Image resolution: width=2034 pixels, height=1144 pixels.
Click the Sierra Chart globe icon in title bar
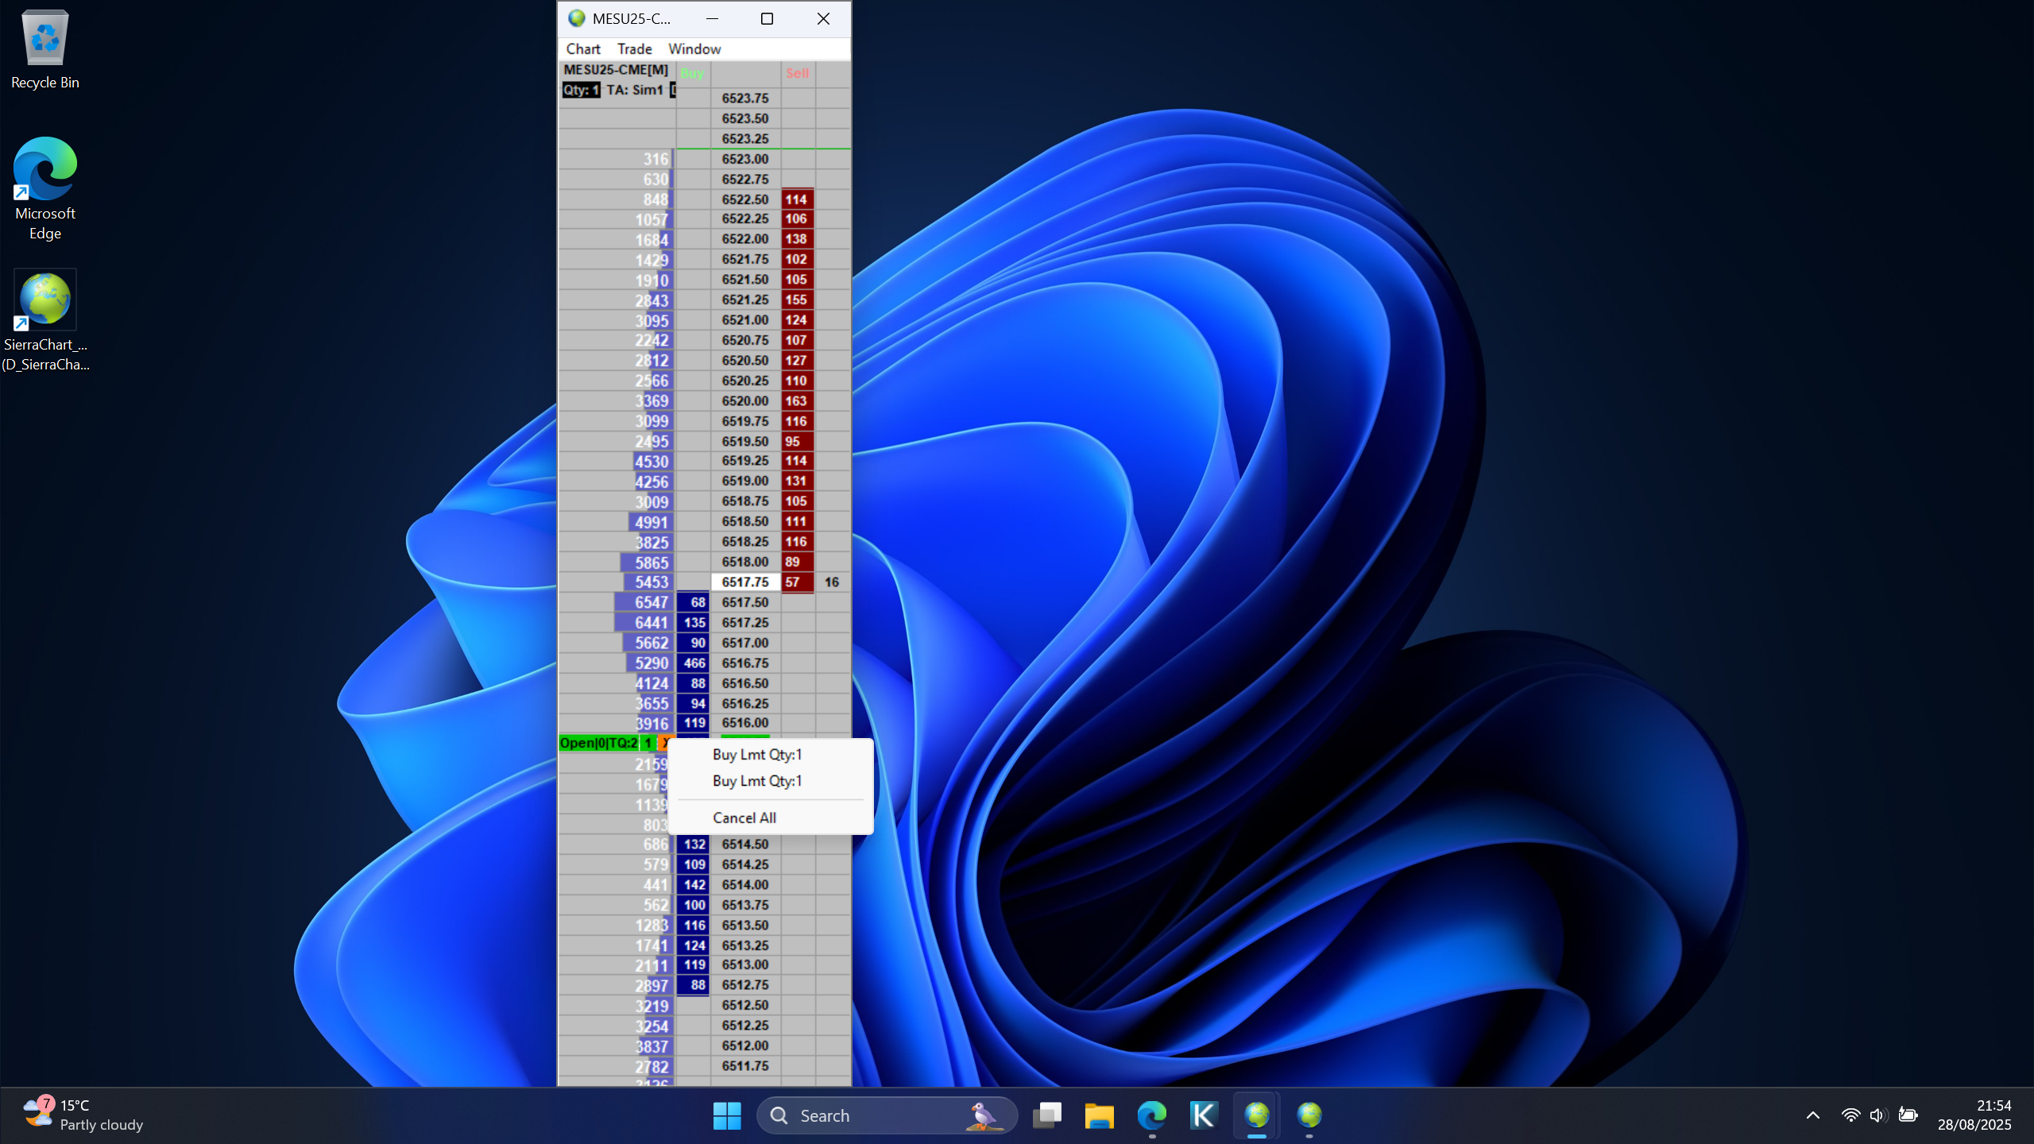[577, 18]
